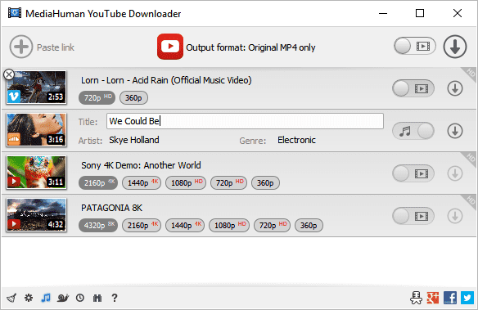Click the Paste link plus icon
This screenshot has height=310, width=478.
click(21, 47)
